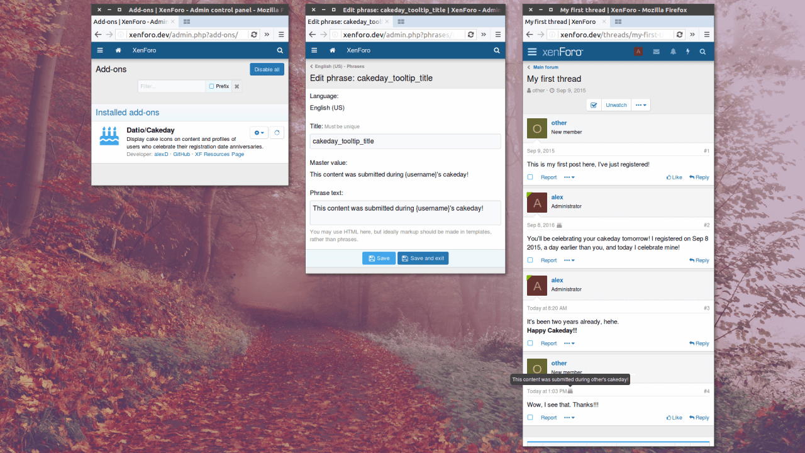Image resolution: width=805 pixels, height=453 pixels.
Task: Click add-on Filter input field
Action: point(172,86)
